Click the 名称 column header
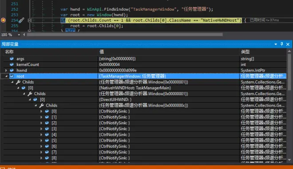The width and height of the screenshot is (293, 169). coord(9,52)
